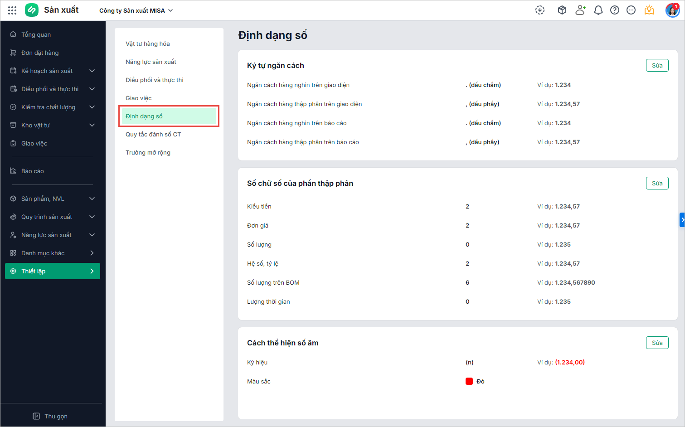
Task: Open the add user icon
Action: 580,10
